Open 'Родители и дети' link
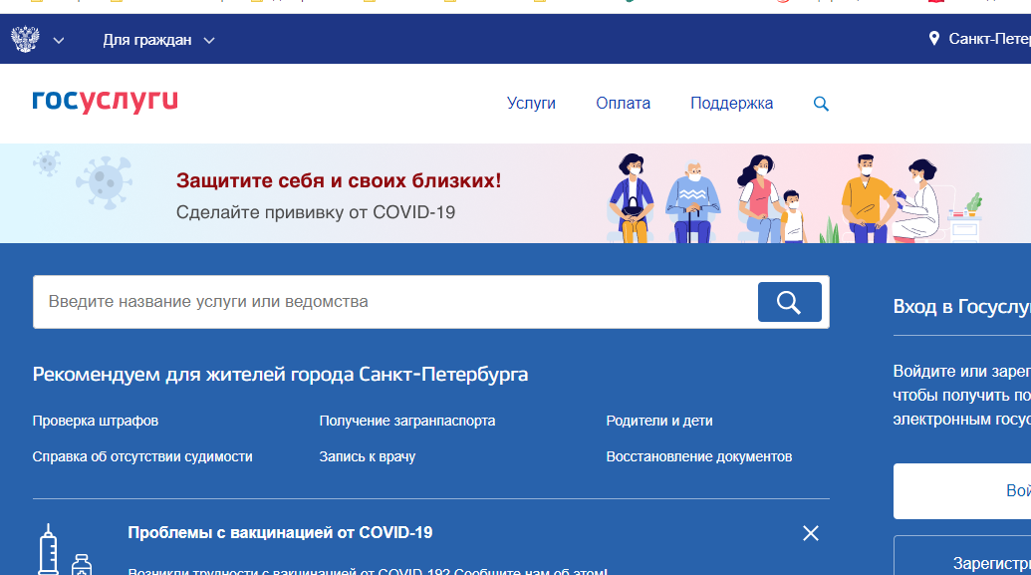The height and width of the screenshot is (575, 1031). click(658, 422)
